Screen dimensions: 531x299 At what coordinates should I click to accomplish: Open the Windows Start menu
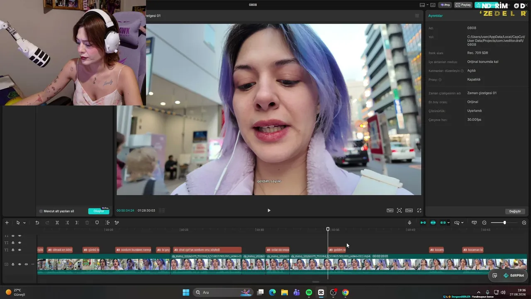click(186, 292)
